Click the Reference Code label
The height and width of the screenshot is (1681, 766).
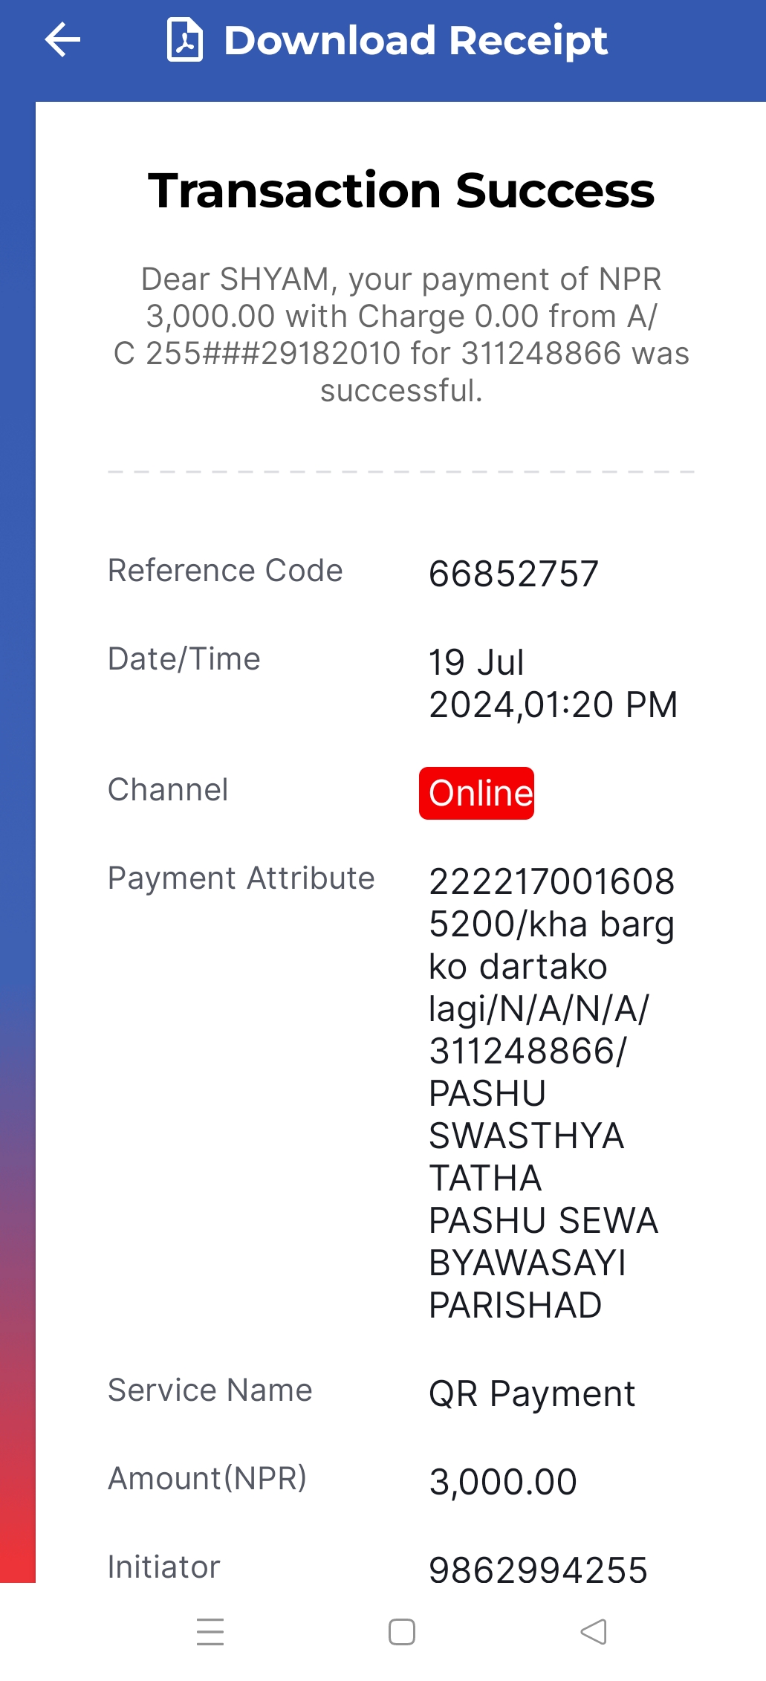(x=225, y=571)
